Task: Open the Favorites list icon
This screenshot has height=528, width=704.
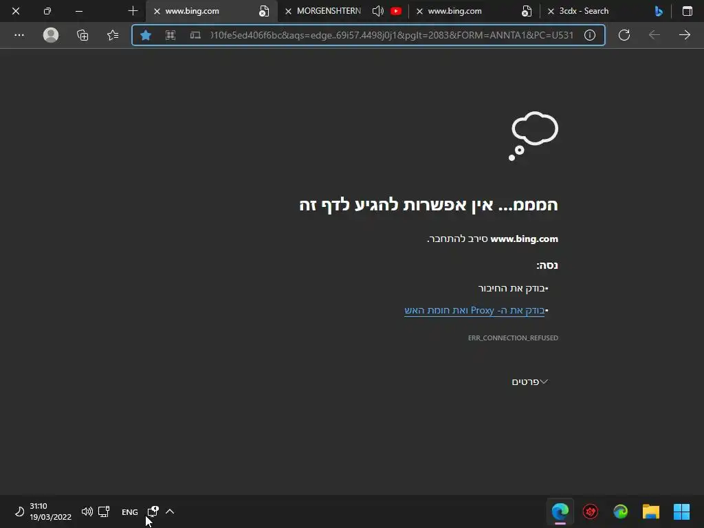Action: [x=113, y=35]
